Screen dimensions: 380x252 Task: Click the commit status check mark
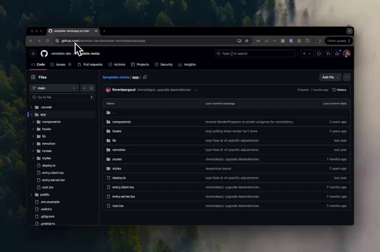(196, 90)
